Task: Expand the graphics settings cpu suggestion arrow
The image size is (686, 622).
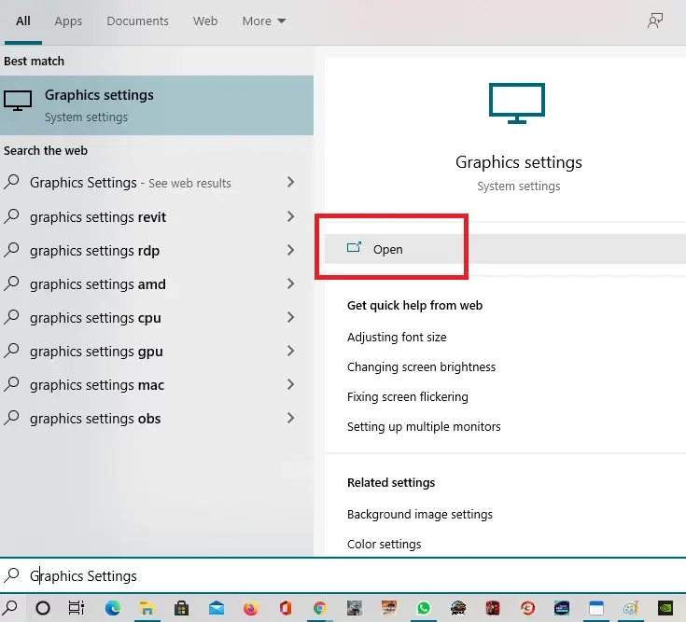Action: pyautogui.click(x=290, y=317)
